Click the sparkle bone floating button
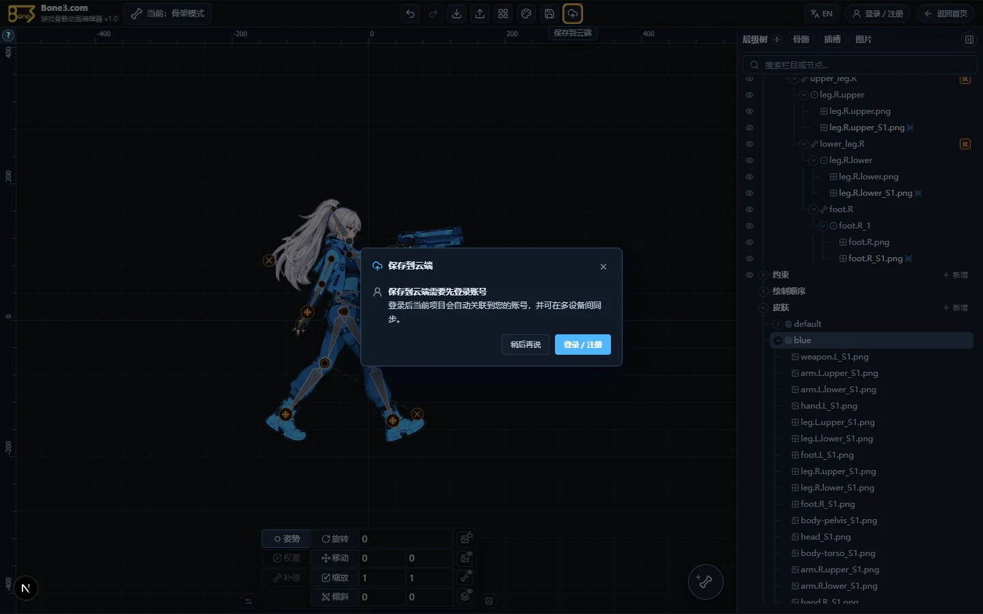The image size is (983, 614). (x=705, y=582)
